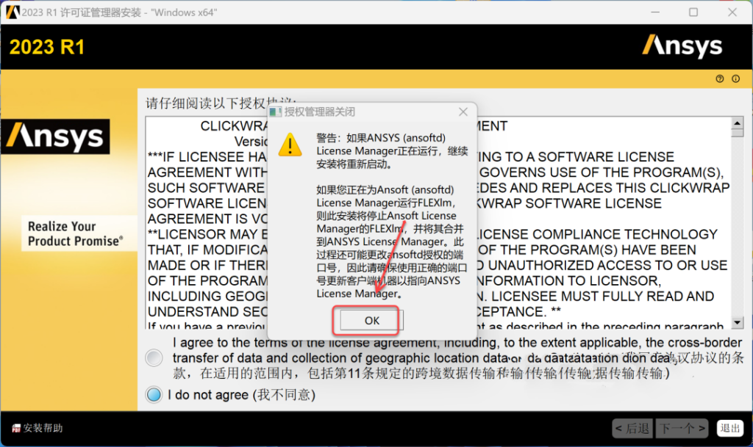Click the 后退 back button
Viewport: 753px width, 447px height.
633,428
